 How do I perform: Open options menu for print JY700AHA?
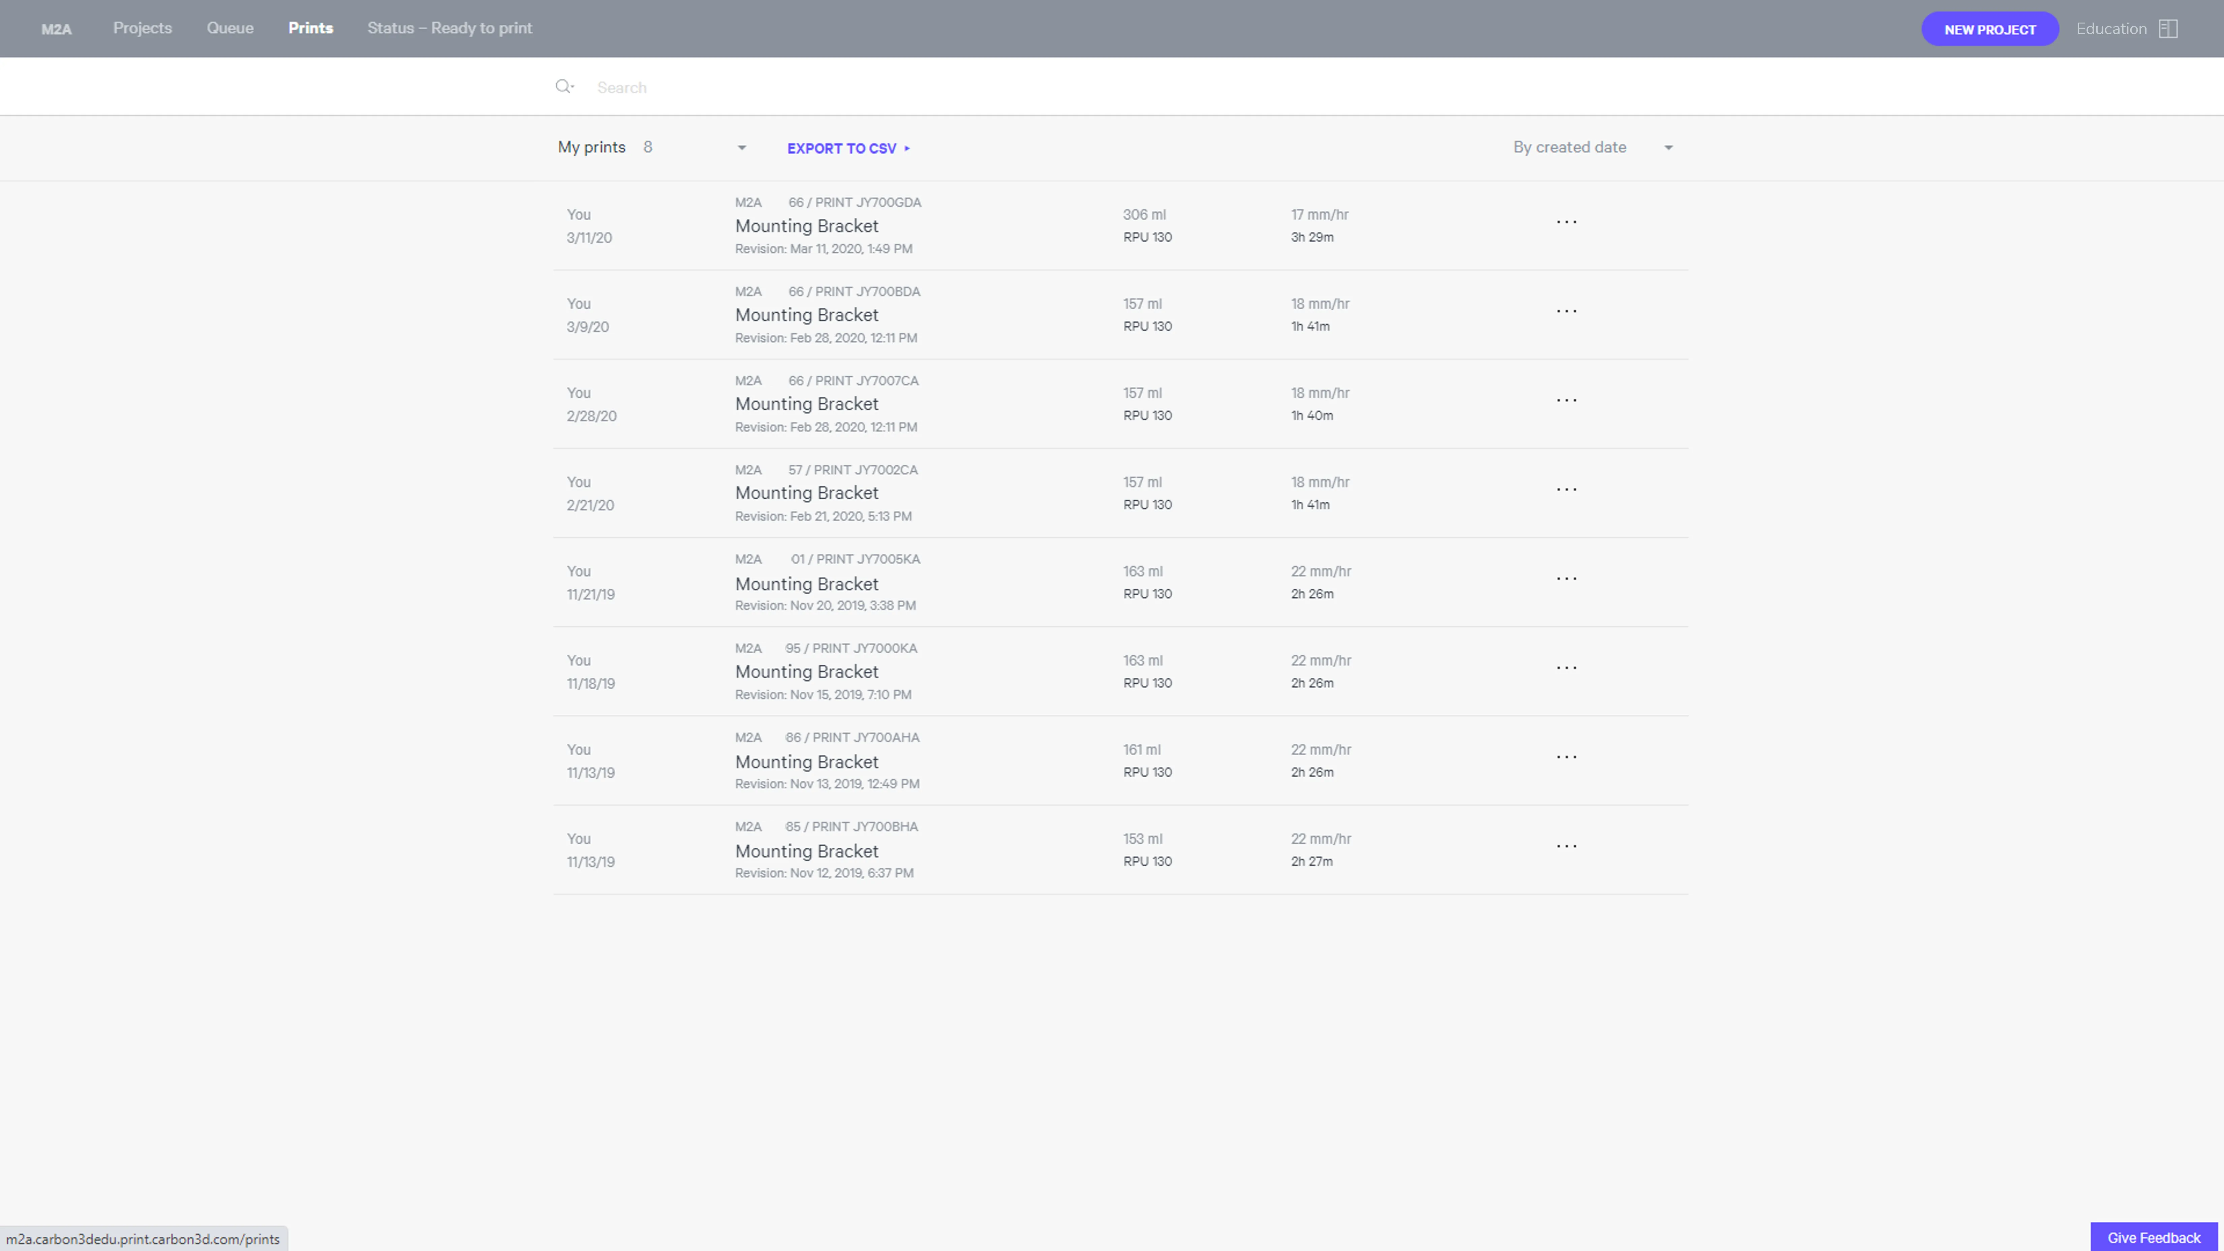pyautogui.click(x=1566, y=757)
